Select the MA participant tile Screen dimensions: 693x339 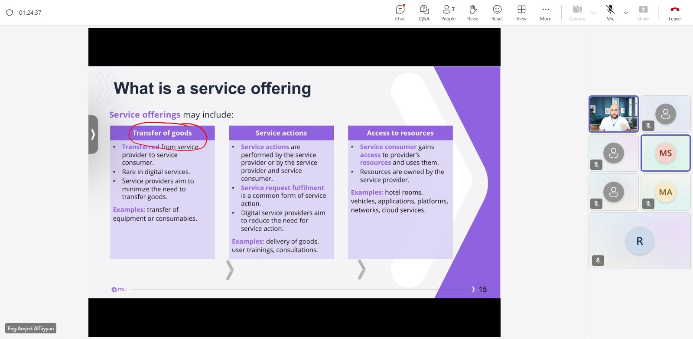(x=666, y=192)
